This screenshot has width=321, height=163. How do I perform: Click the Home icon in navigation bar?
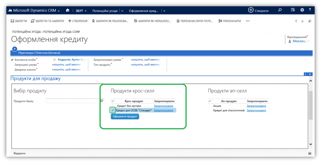68,10
